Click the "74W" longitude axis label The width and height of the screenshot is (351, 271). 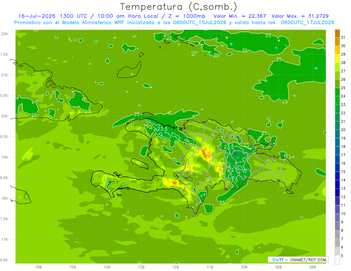point(107,267)
